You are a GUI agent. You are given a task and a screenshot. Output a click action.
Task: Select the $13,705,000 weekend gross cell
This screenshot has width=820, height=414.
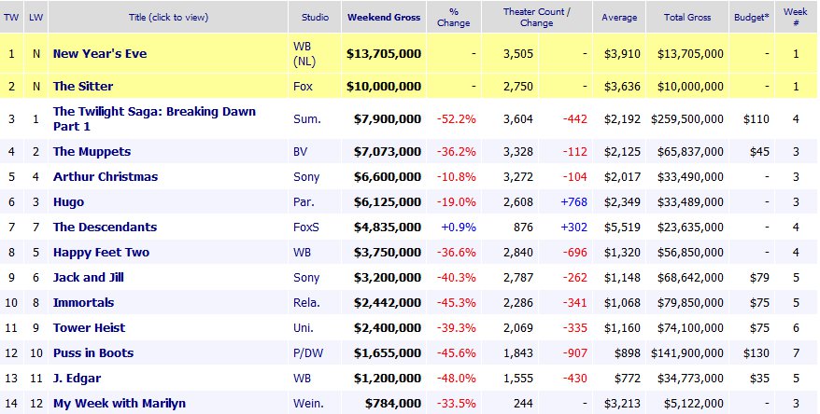(384, 54)
